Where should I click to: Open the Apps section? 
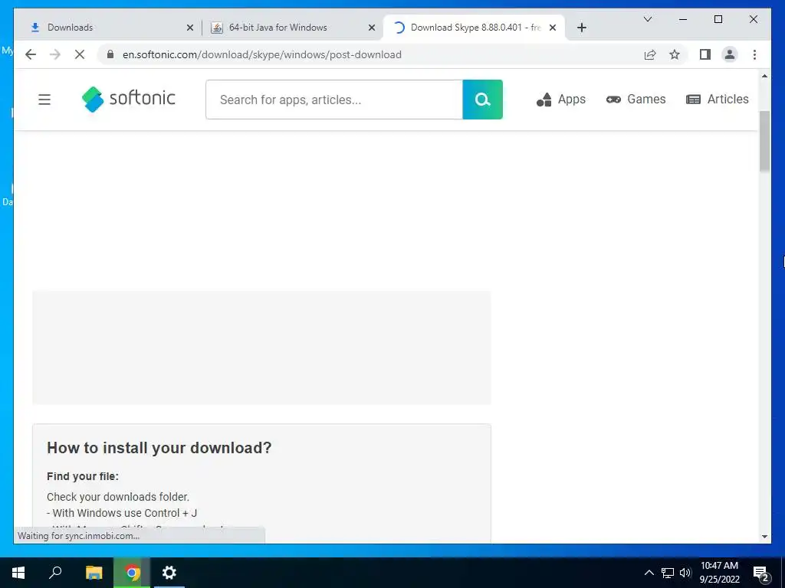pos(561,100)
